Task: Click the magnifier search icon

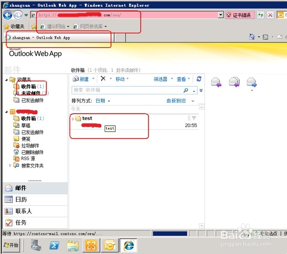Action: pyautogui.click(x=186, y=90)
